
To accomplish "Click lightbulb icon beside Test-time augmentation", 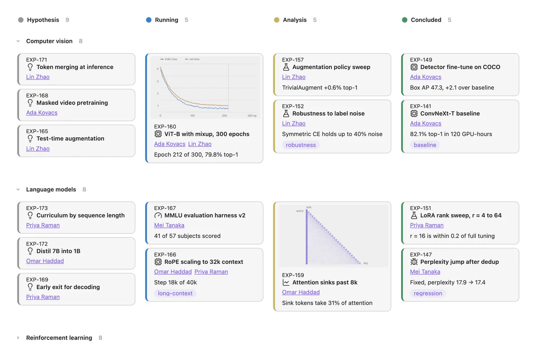I will (30, 138).
